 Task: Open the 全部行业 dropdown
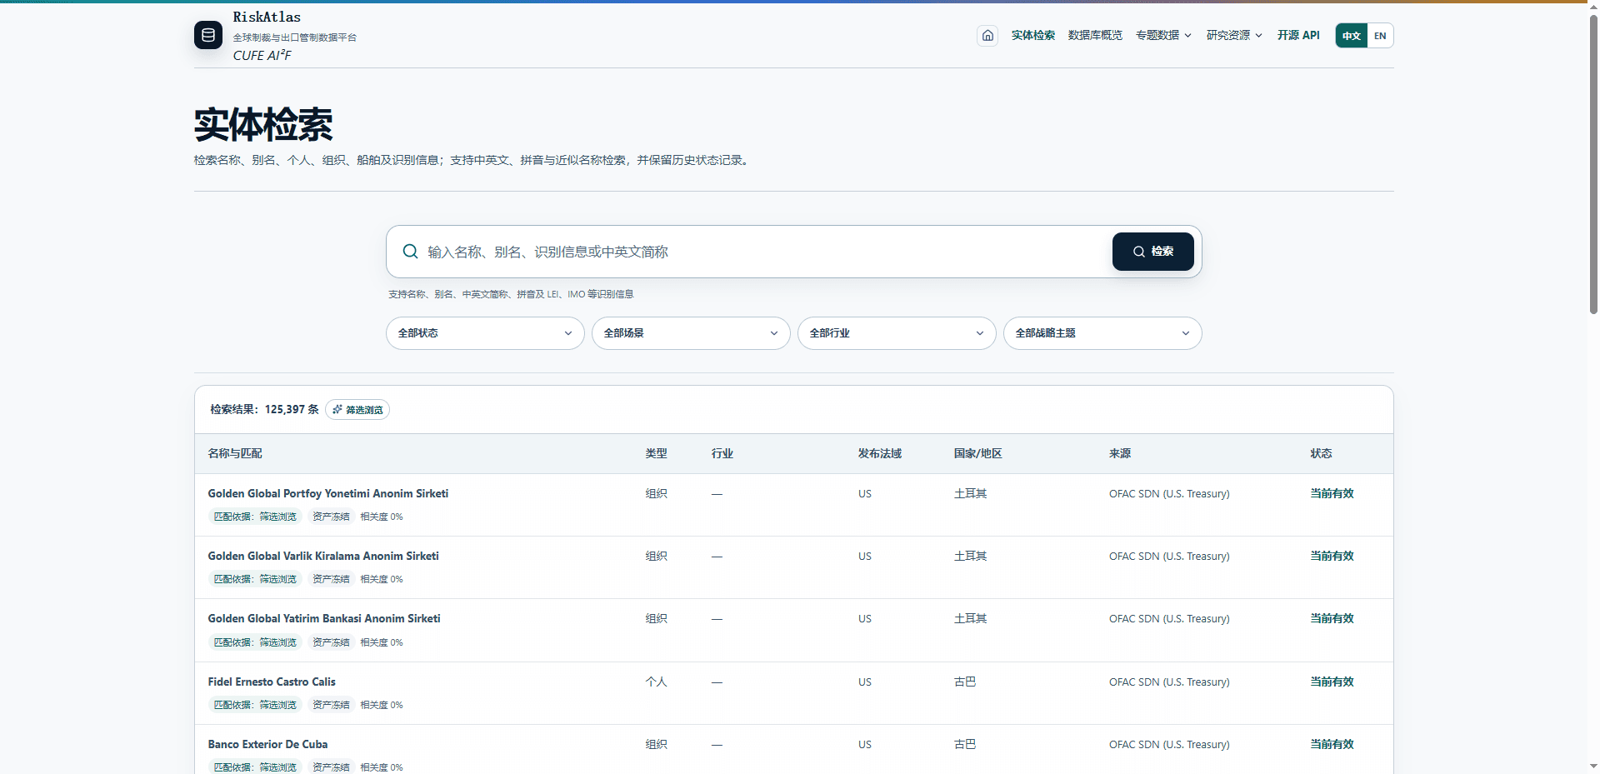pos(897,333)
